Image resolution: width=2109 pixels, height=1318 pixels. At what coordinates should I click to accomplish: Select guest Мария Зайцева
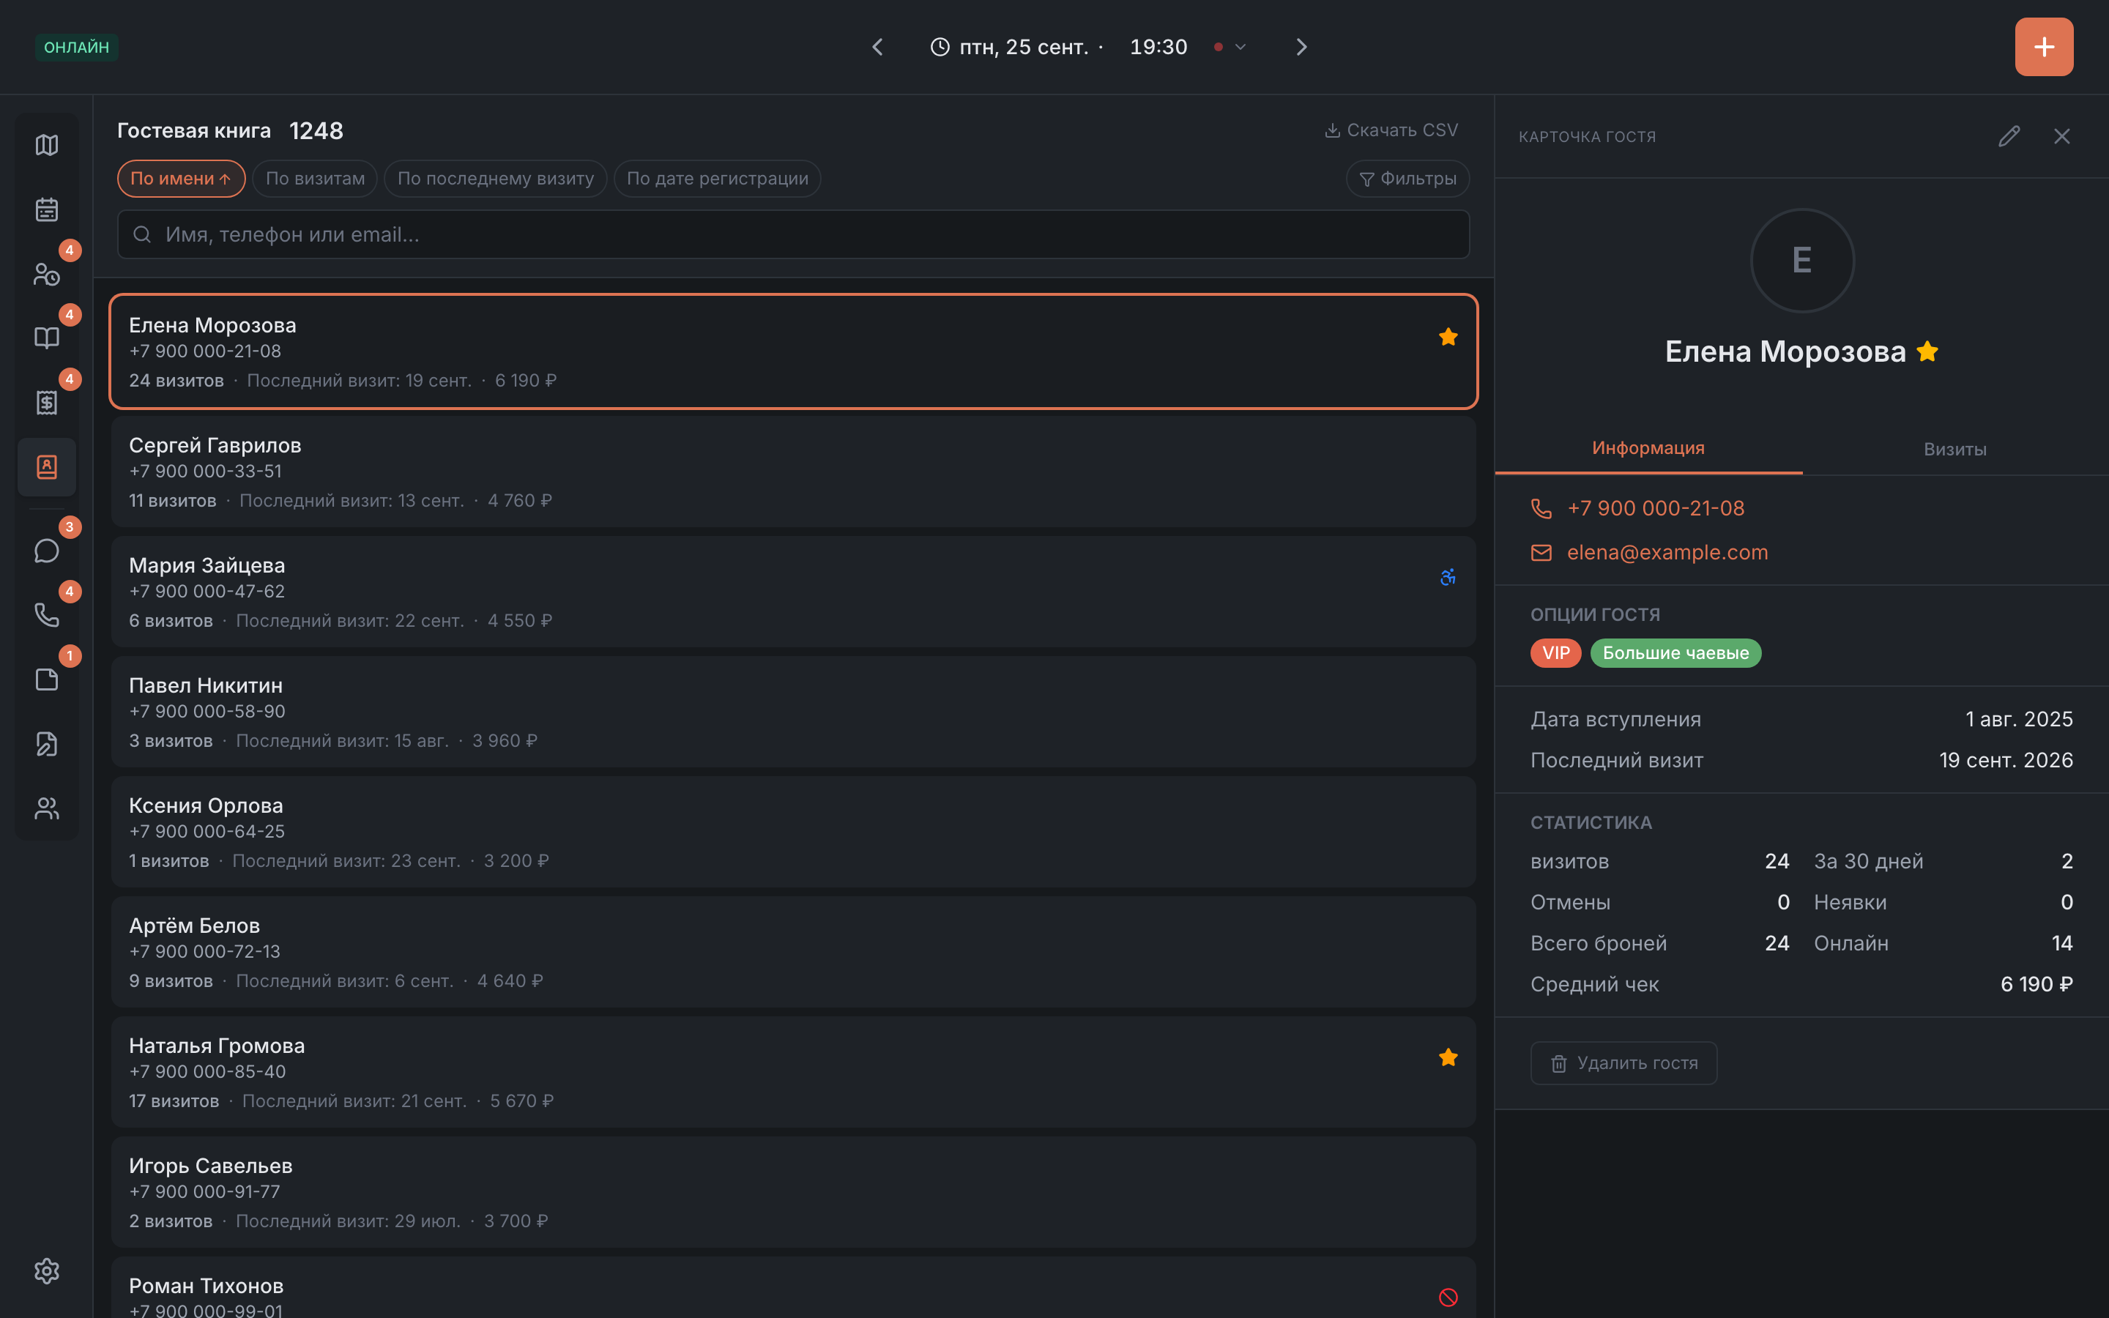tap(793, 592)
